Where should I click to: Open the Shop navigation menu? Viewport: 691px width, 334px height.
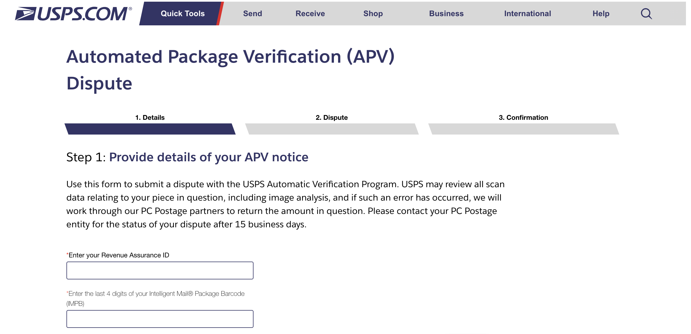point(373,13)
